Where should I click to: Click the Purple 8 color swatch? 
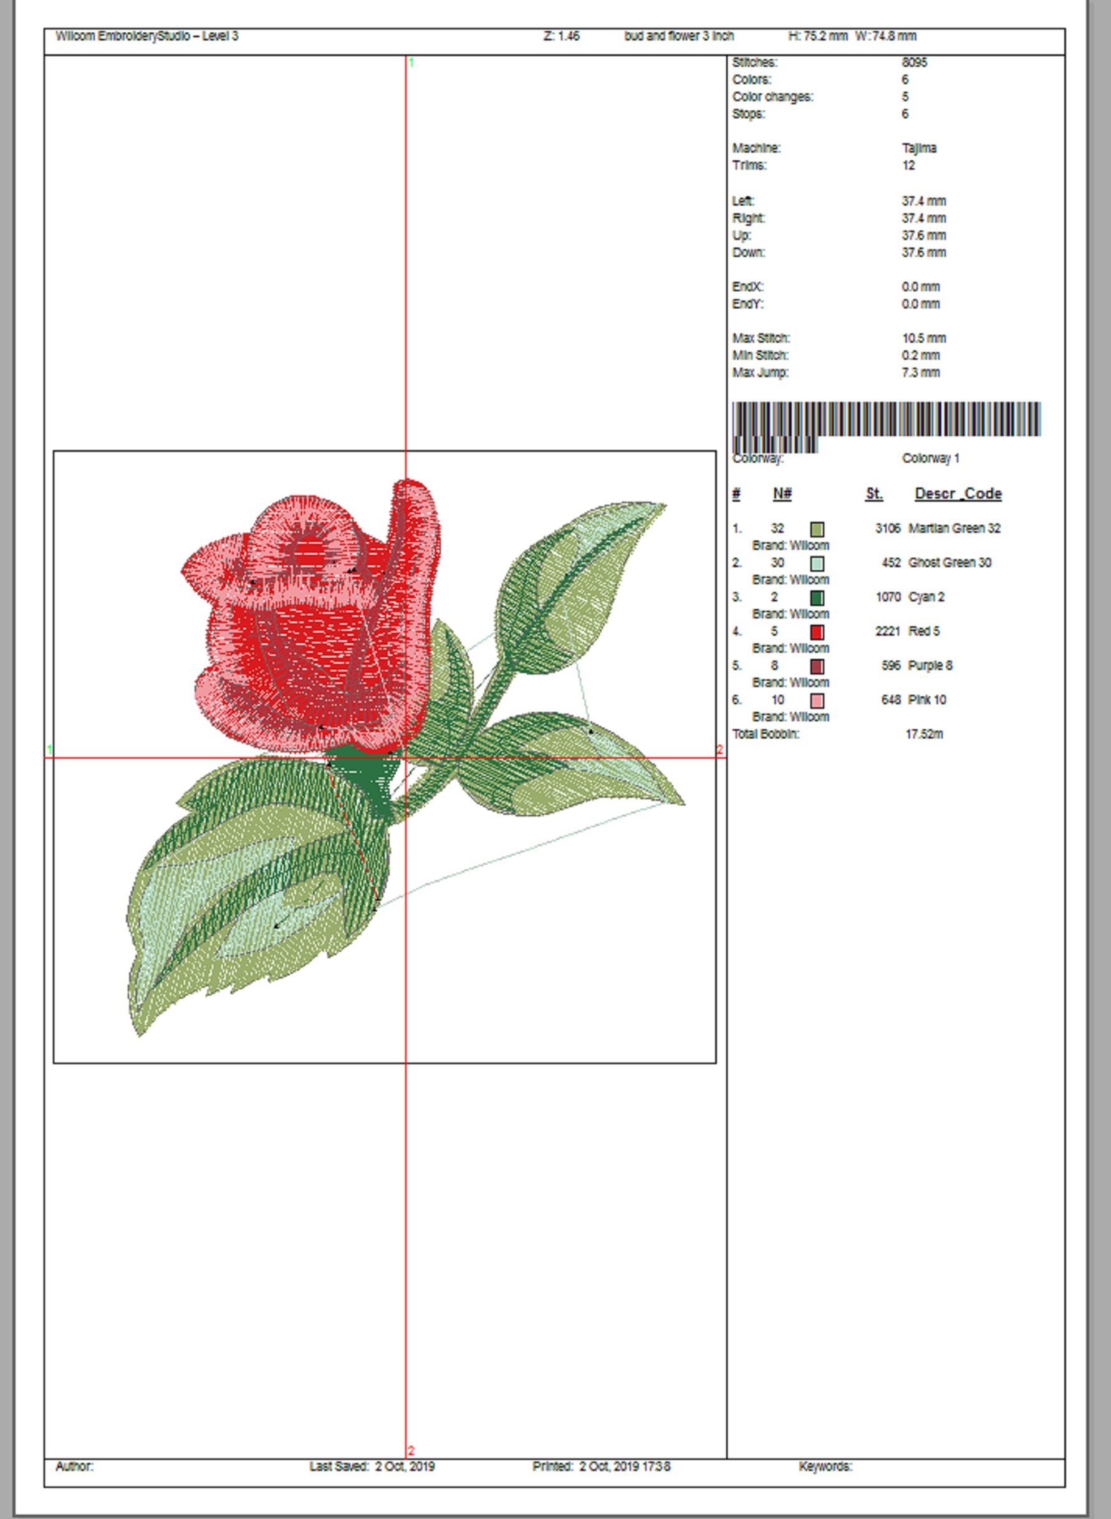click(817, 666)
